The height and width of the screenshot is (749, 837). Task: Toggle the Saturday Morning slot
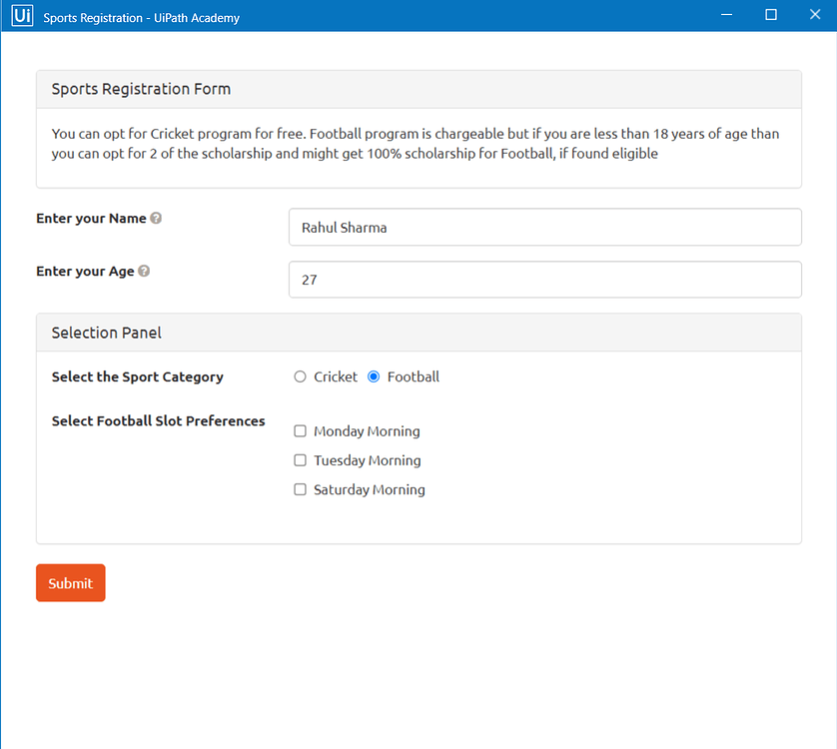pyautogui.click(x=300, y=489)
